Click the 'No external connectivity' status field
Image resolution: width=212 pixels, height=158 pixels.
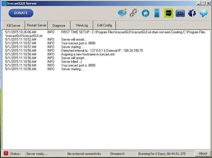click(x=88, y=154)
